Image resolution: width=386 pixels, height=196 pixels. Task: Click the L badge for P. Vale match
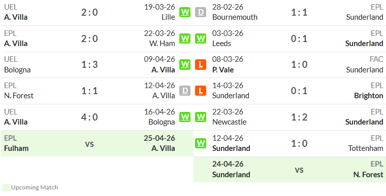[x=201, y=65]
